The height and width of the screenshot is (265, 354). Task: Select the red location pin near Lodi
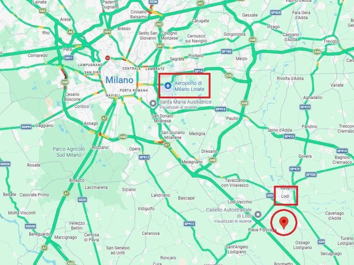(284, 223)
